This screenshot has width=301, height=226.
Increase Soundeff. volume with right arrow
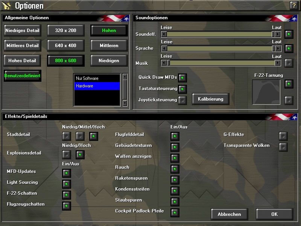278,34
